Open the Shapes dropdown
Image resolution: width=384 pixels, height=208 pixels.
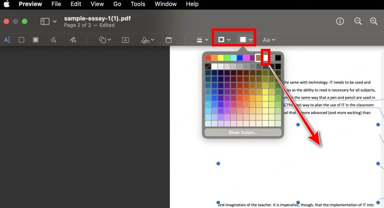coord(105,40)
